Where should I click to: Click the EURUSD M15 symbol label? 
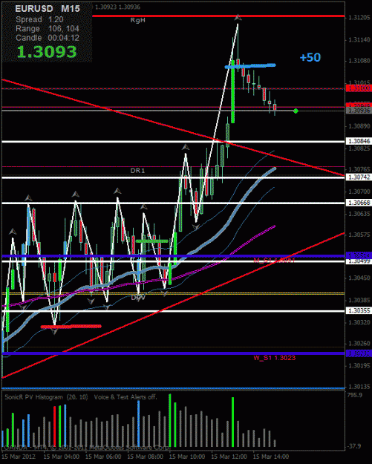pyautogui.click(x=48, y=9)
